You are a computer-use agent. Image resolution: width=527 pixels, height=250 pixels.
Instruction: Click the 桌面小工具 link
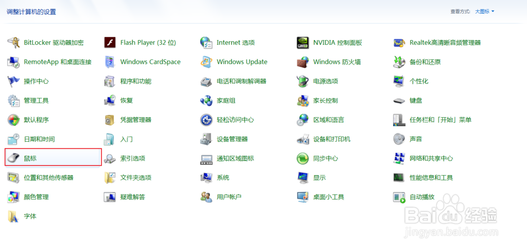[329, 197]
